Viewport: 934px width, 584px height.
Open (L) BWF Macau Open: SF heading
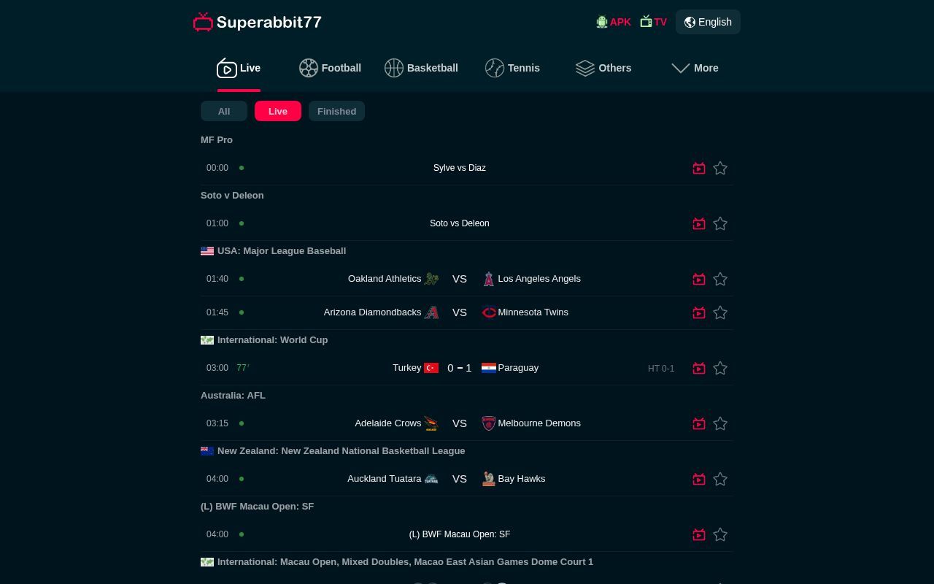(257, 507)
